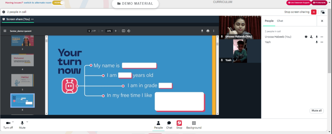332x134 pixels.
Task: Select page 6 thumbnail
Action: click(x=23, y=100)
